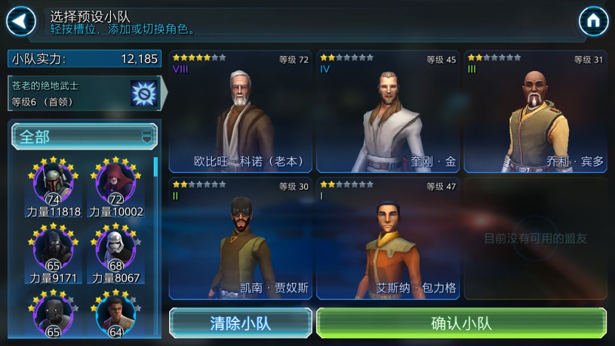The width and height of the screenshot is (615, 346).
Task: Open the home screen icon
Action: point(593,20)
